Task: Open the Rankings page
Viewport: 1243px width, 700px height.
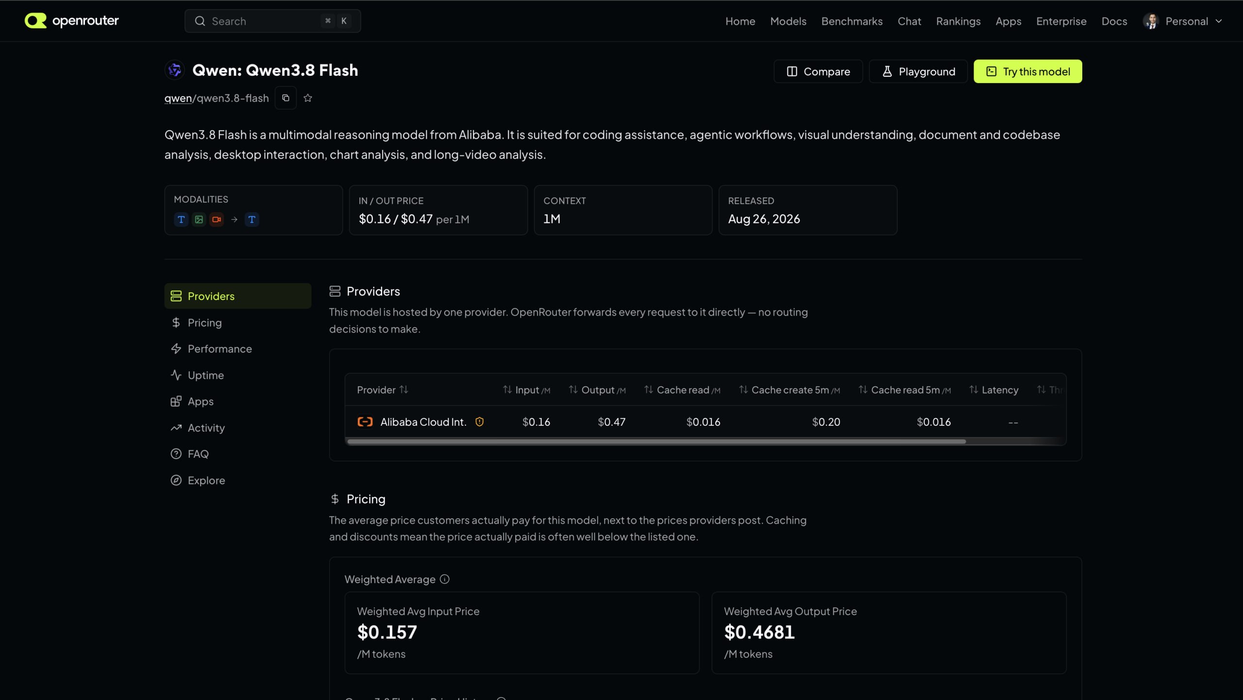Action: (958, 21)
